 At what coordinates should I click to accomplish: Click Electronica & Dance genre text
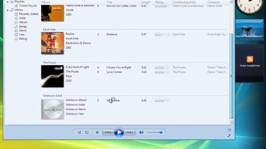coord(78,43)
